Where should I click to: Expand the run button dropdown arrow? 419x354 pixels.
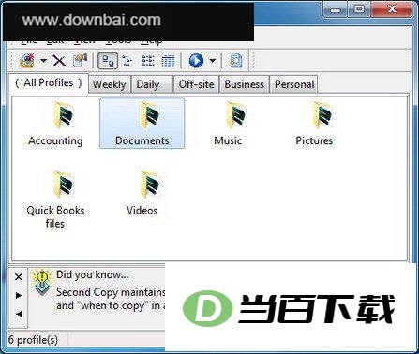point(213,60)
